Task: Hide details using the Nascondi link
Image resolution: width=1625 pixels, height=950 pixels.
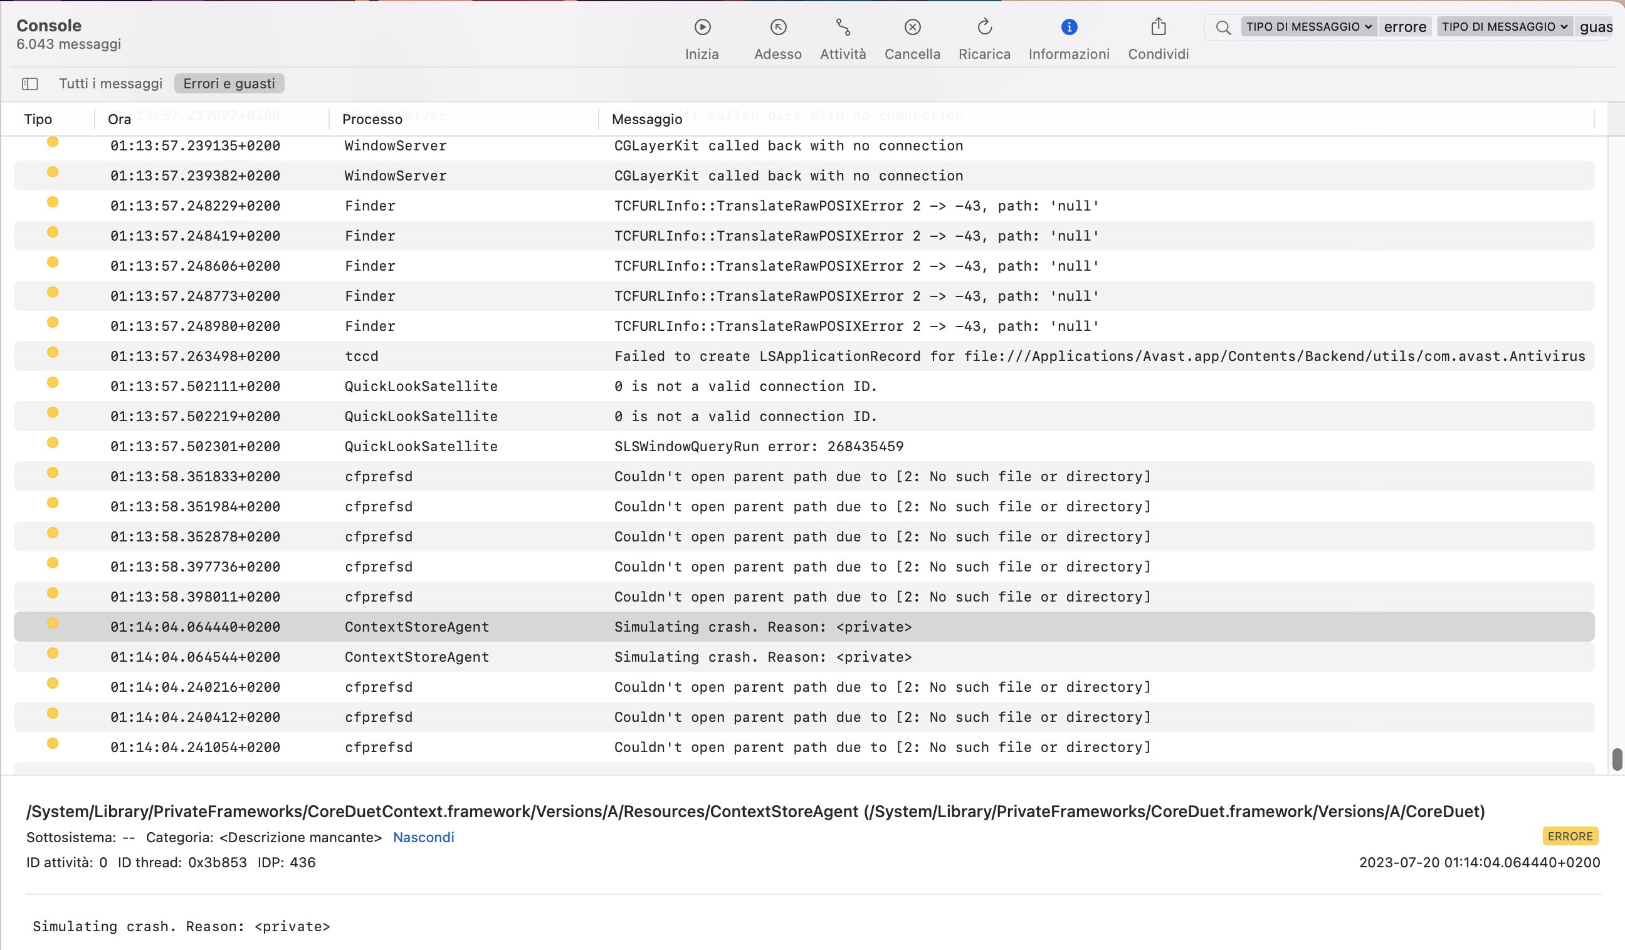Action: [x=423, y=837]
